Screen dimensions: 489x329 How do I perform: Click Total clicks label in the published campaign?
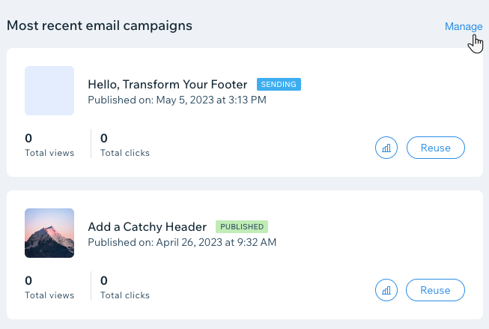125,295
